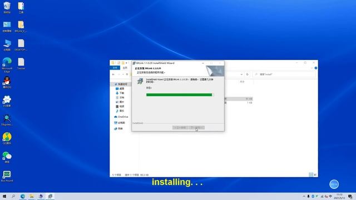
Task: Open the Bus Hound desktop shortcut
Action: click(7, 176)
